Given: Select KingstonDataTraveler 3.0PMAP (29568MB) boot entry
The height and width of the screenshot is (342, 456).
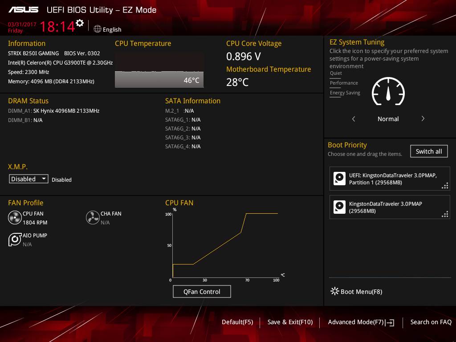Looking at the screenshot, I should [390, 207].
